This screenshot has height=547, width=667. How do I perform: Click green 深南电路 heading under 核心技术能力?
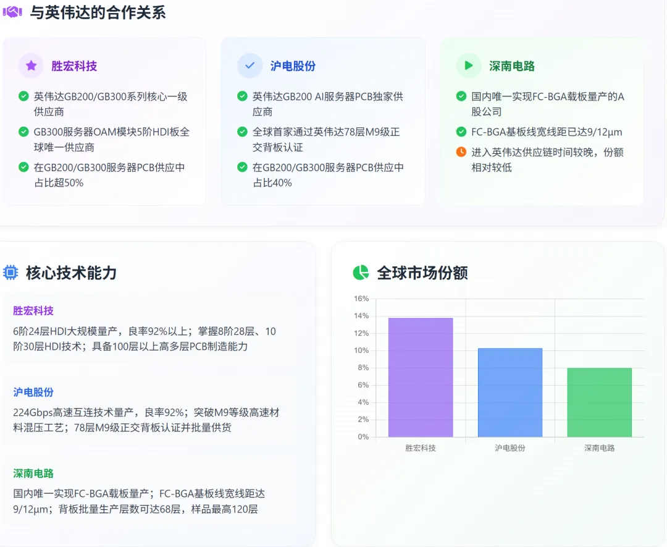(33, 473)
